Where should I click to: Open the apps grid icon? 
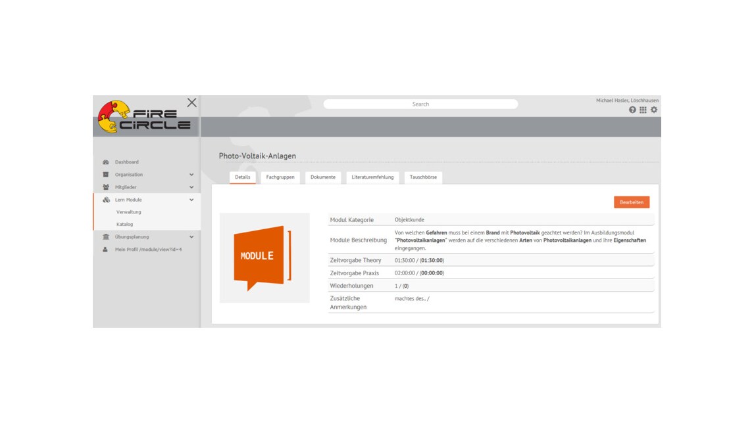[x=643, y=110]
